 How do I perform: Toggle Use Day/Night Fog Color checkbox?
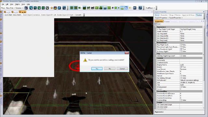(x=181, y=56)
